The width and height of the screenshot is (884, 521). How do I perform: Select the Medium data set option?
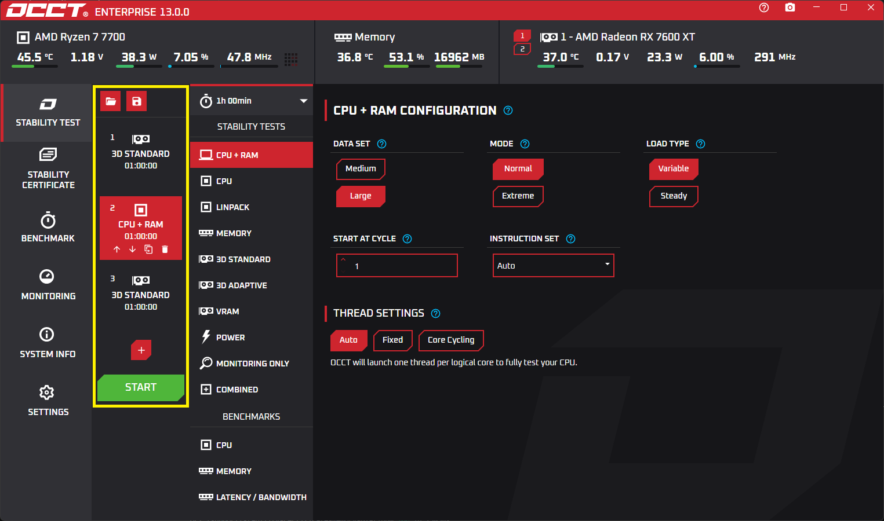point(361,168)
